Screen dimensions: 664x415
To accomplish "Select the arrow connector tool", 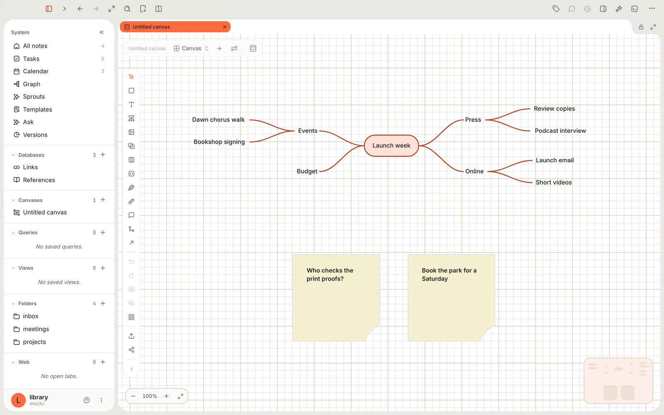I will (x=132, y=243).
